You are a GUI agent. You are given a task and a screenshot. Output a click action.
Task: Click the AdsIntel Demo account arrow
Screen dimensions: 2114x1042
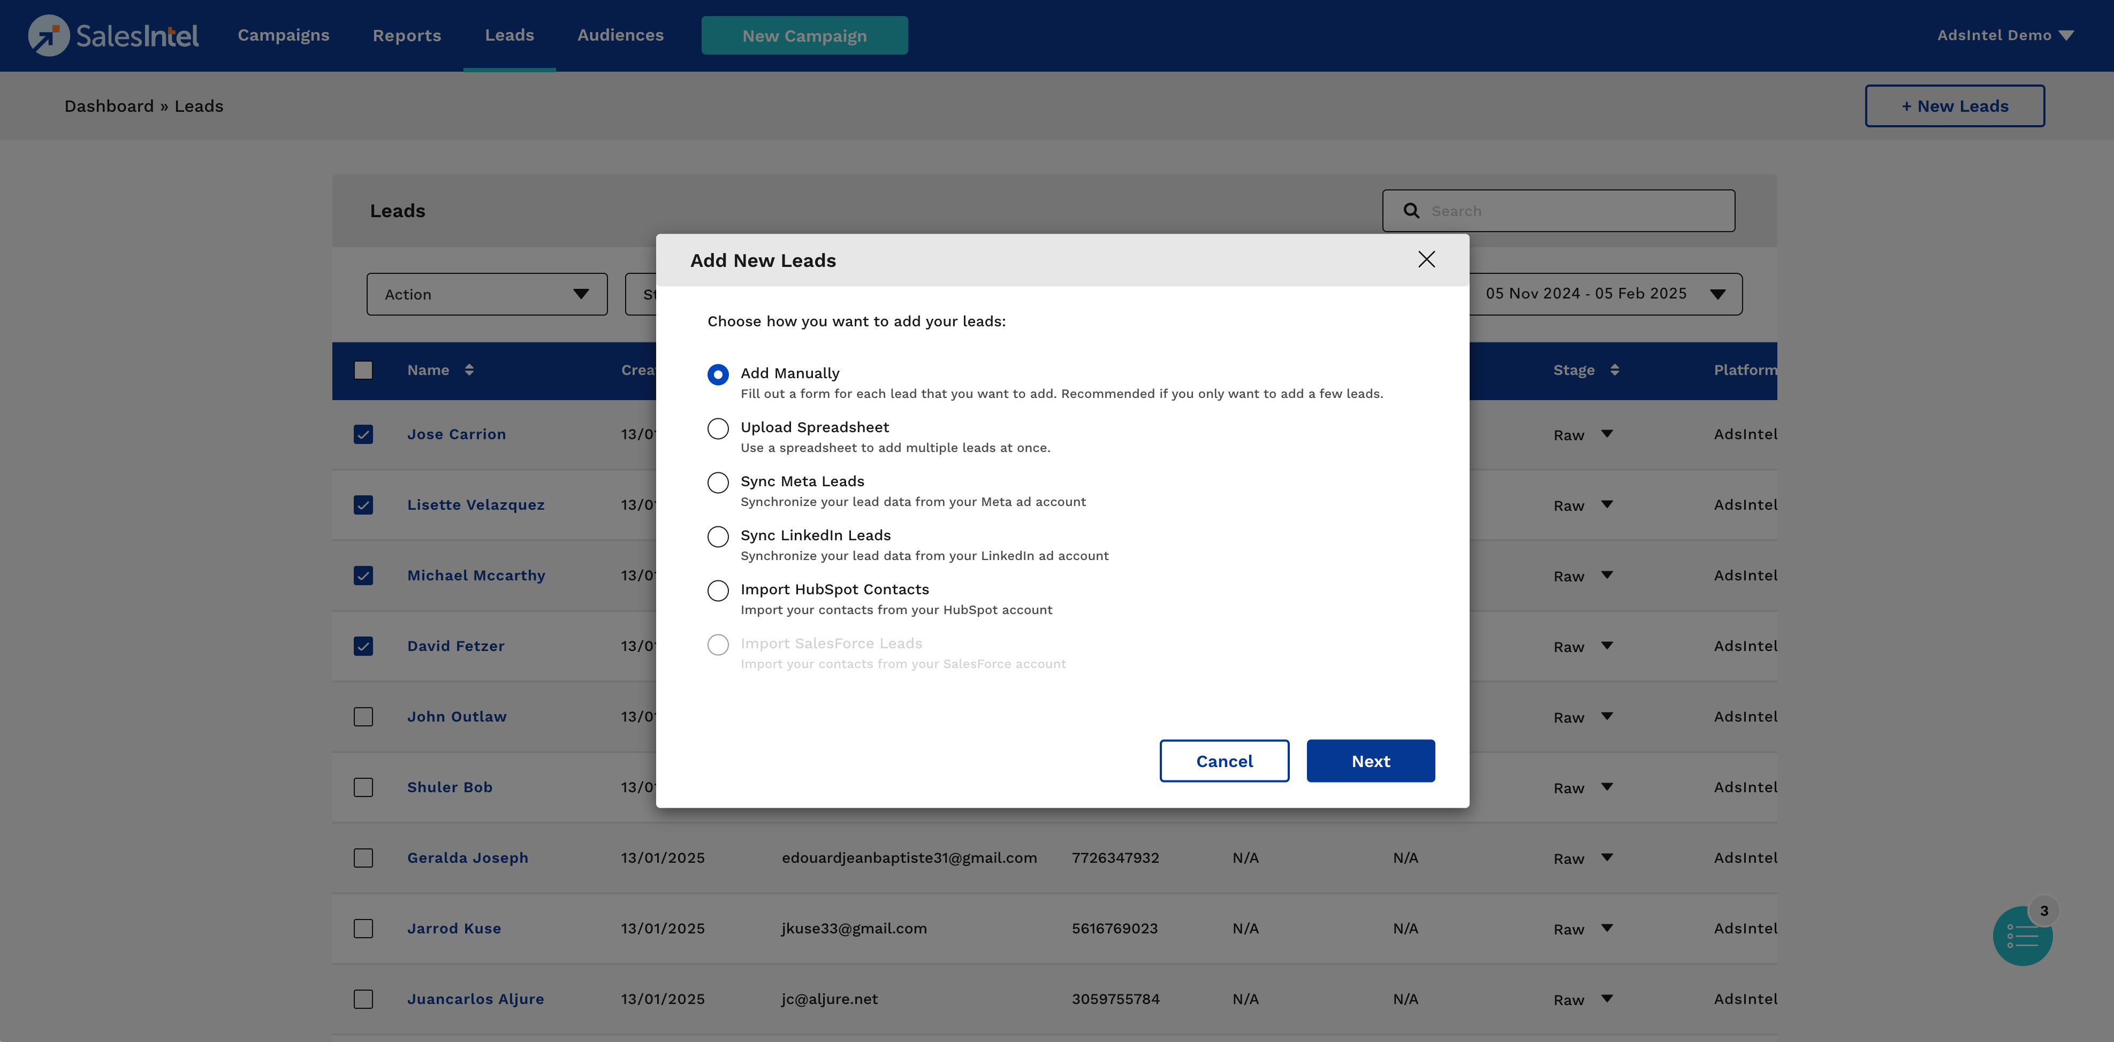2066,35
